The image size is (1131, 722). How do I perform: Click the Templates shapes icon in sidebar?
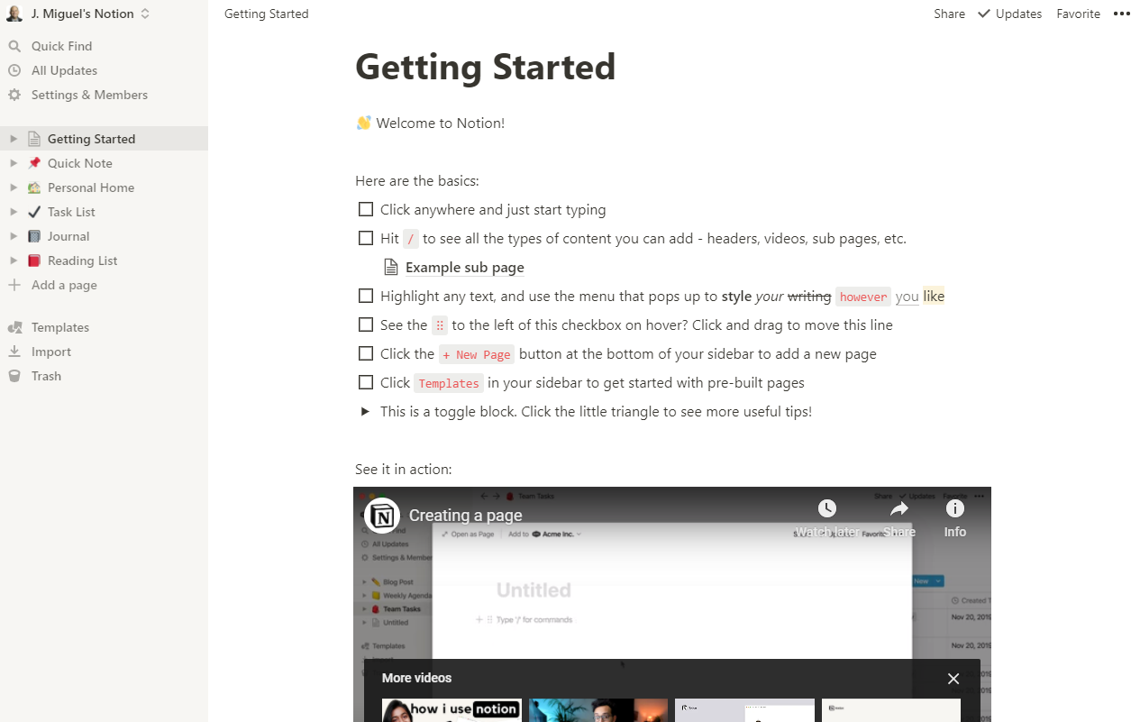coord(14,327)
